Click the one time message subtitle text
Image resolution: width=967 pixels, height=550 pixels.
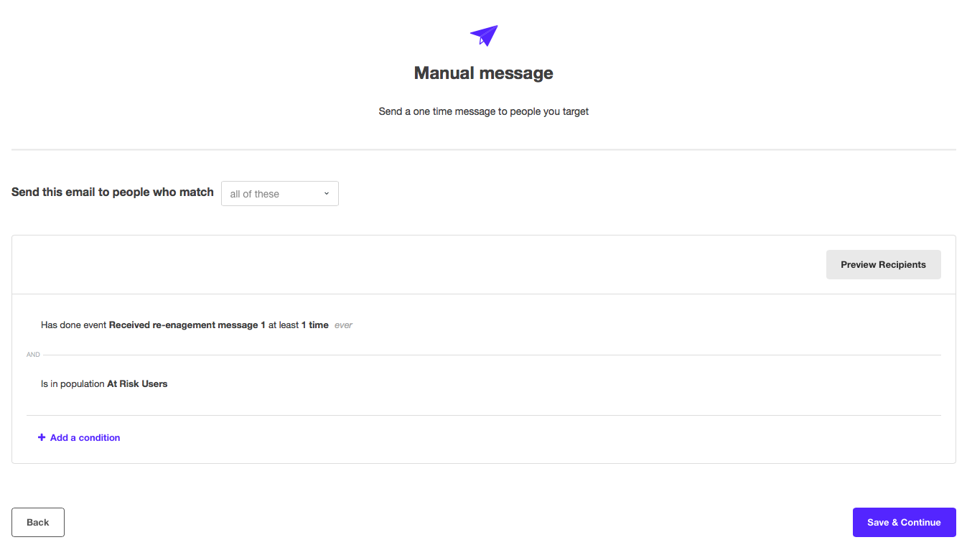point(483,111)
